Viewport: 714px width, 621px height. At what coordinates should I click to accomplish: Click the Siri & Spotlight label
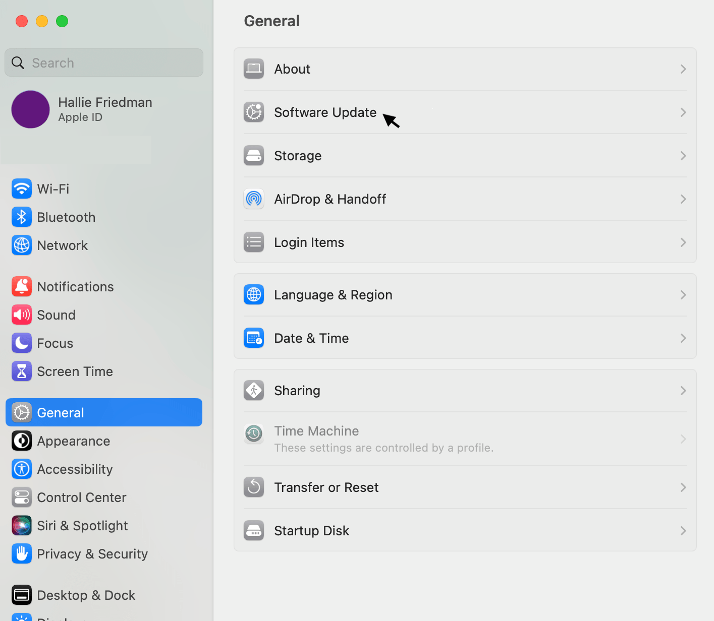tap(82, 526)
